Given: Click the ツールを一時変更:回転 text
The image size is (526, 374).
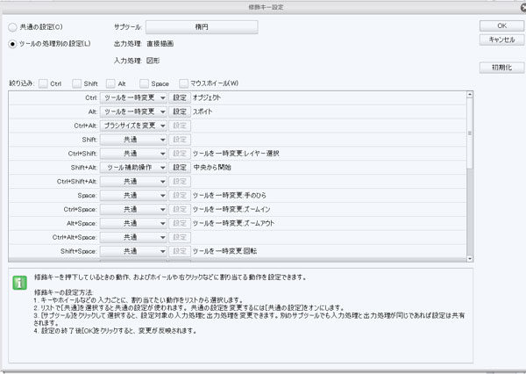Looking at the screenshot, I should click(225, 251).
